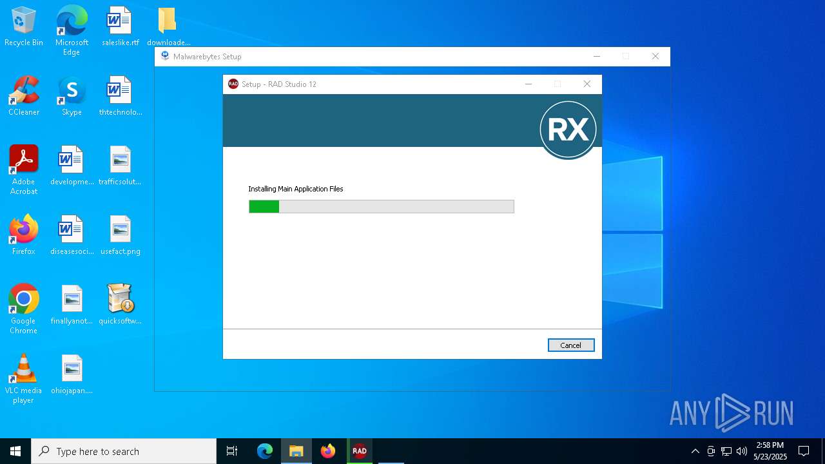825x464 pixels.
Task: Close the Malwarebytes Setup window
Action: [655, 57]
